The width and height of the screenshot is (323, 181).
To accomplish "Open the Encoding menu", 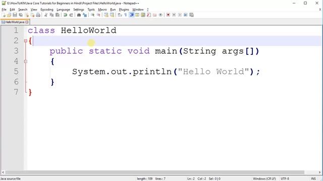I will click(47, 10).
